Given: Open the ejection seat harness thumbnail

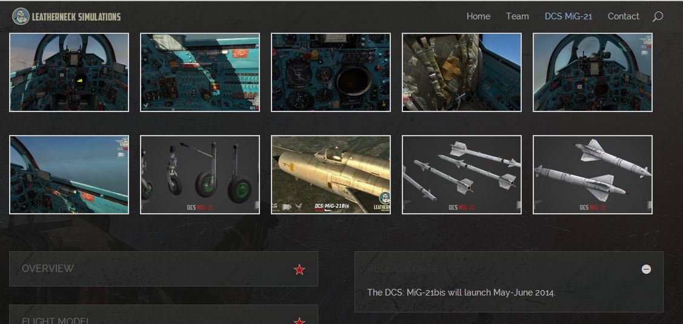Looking at the screenshot, I should (x=462, y=72).
